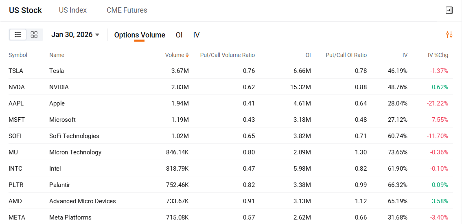Switch to grid view layout

(34, 35)
